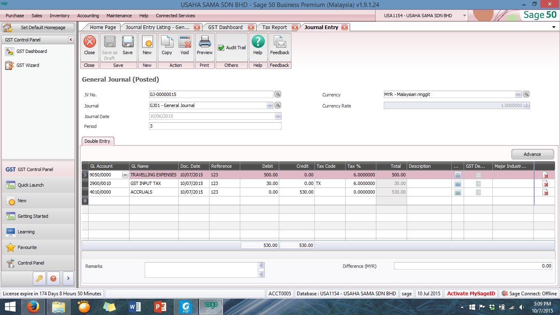The width and height of the screenshot is (560, 315).
Task: Expand sidebar with the arrow button
Action: (68, 278)
